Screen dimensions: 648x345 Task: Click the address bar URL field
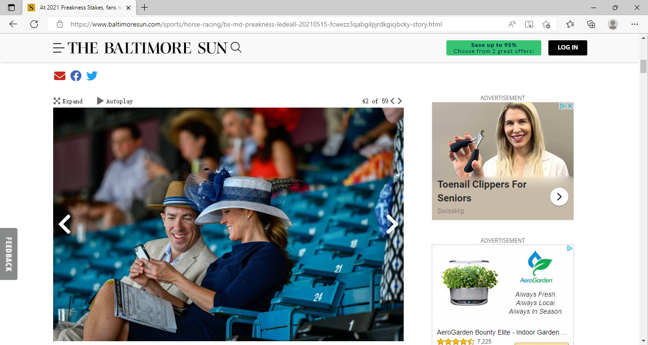point(256,24)
